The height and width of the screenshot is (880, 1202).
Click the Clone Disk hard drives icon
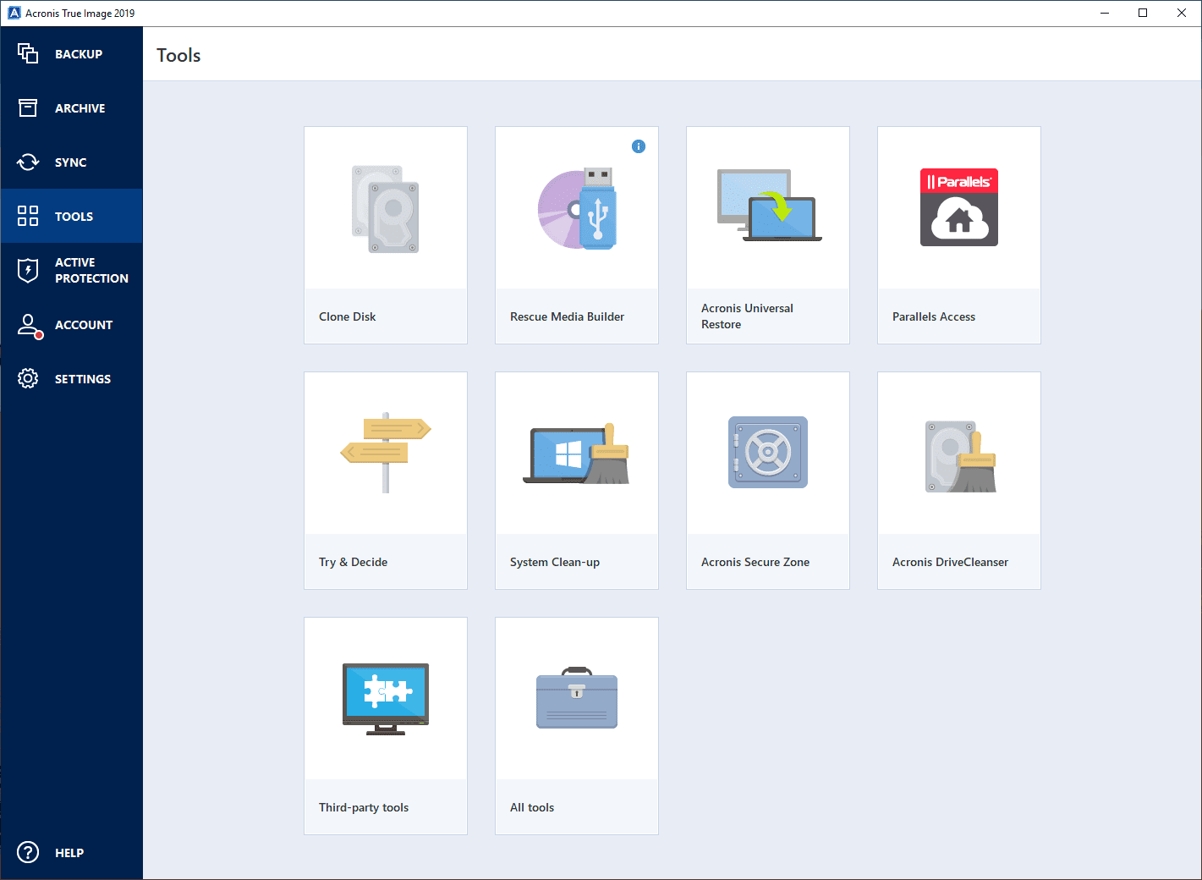tap(386, 209)
